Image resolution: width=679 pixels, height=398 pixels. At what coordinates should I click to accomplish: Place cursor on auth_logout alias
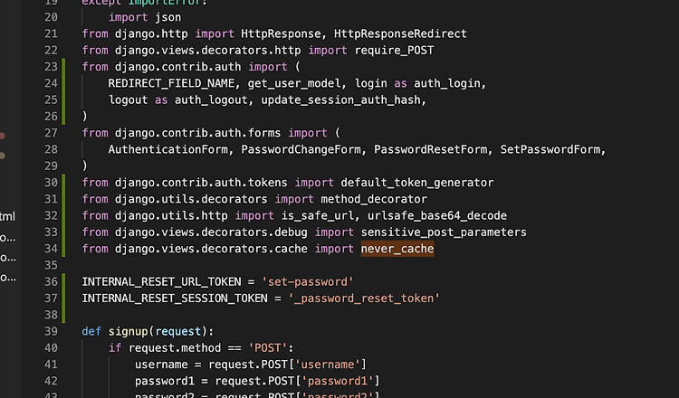211,99
